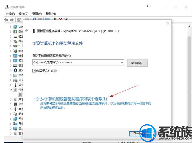
Task: Click the network adapters category icon
Action: coord(15,119)
